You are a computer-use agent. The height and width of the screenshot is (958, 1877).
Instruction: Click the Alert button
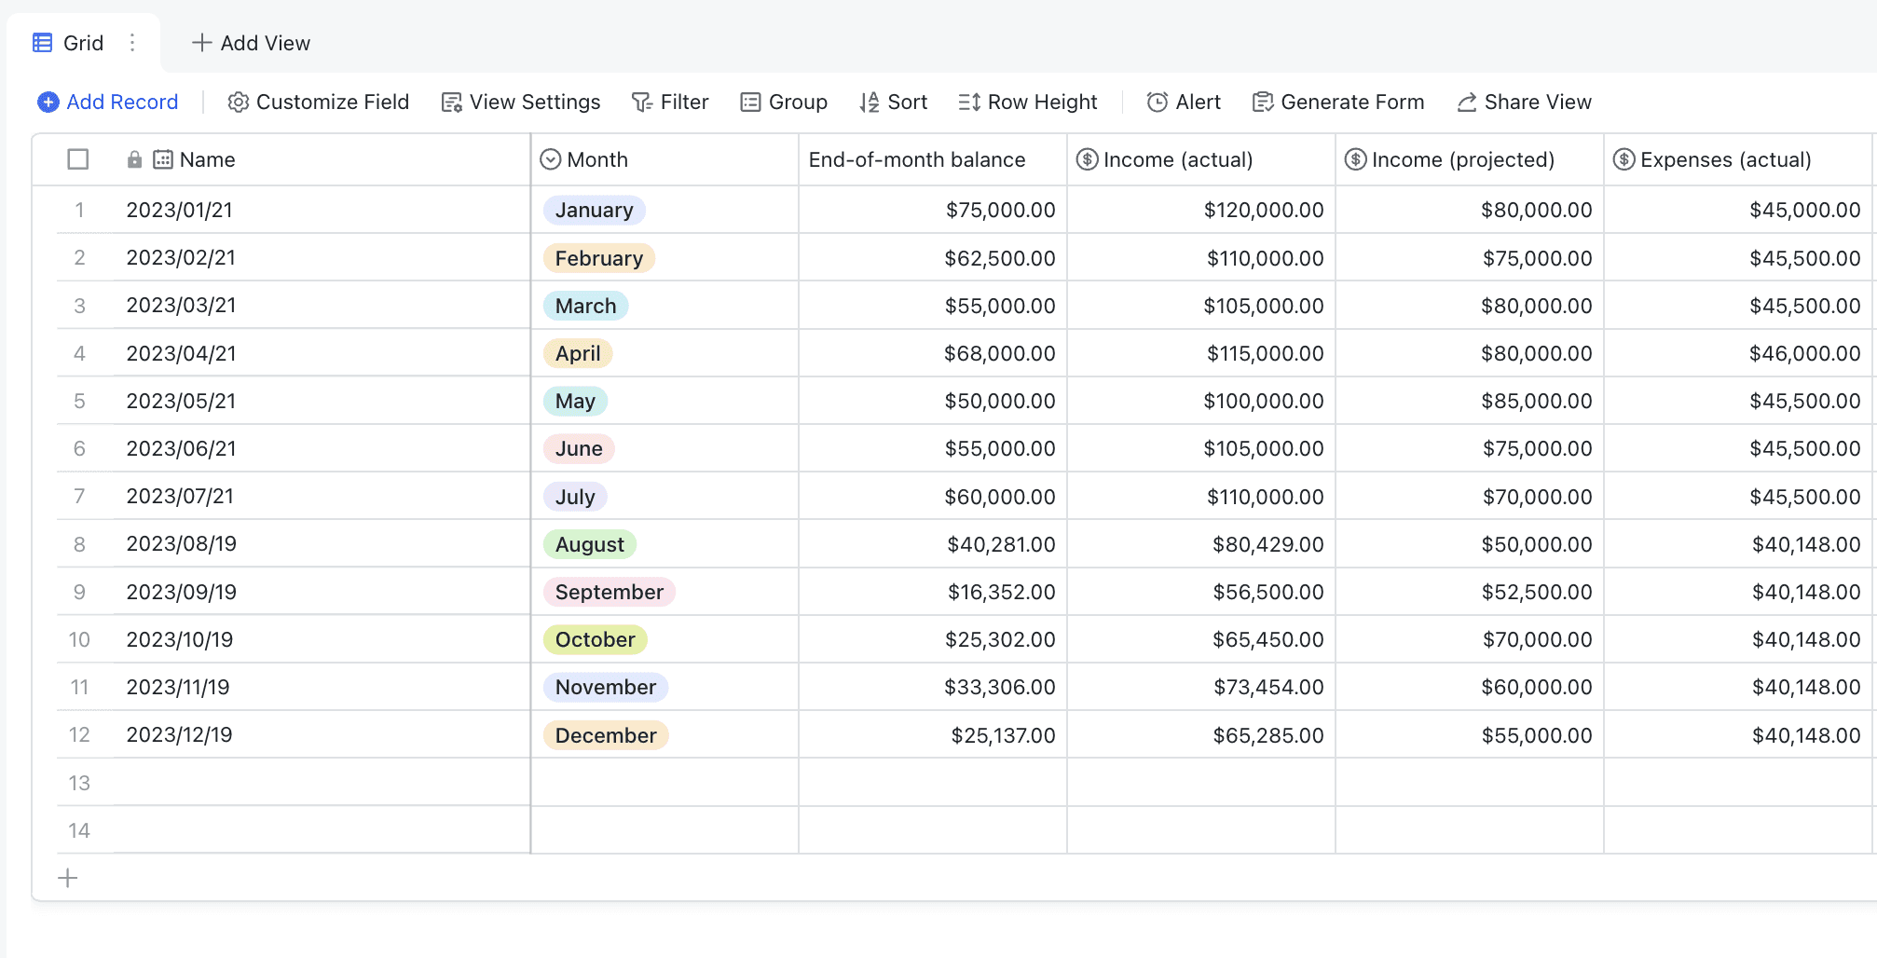1184,102
